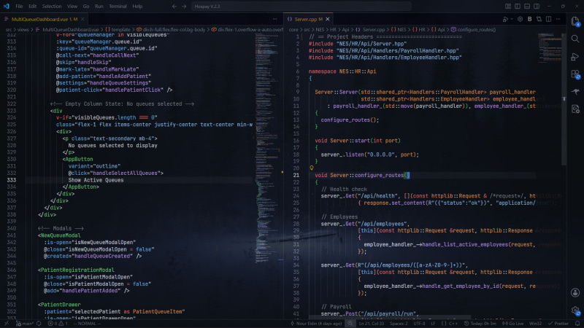Viewport: 584px width, 328px height.
Task: Open the 'core' breadcrumb in Server.cpp
Action: coord(293,30)
